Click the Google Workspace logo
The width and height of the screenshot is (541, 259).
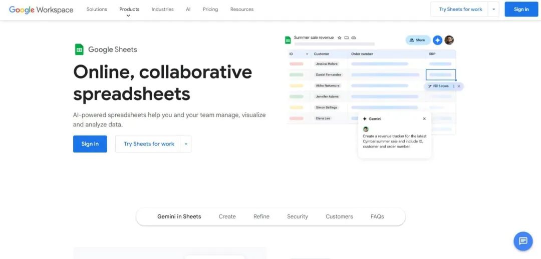[x=41, y=9]
